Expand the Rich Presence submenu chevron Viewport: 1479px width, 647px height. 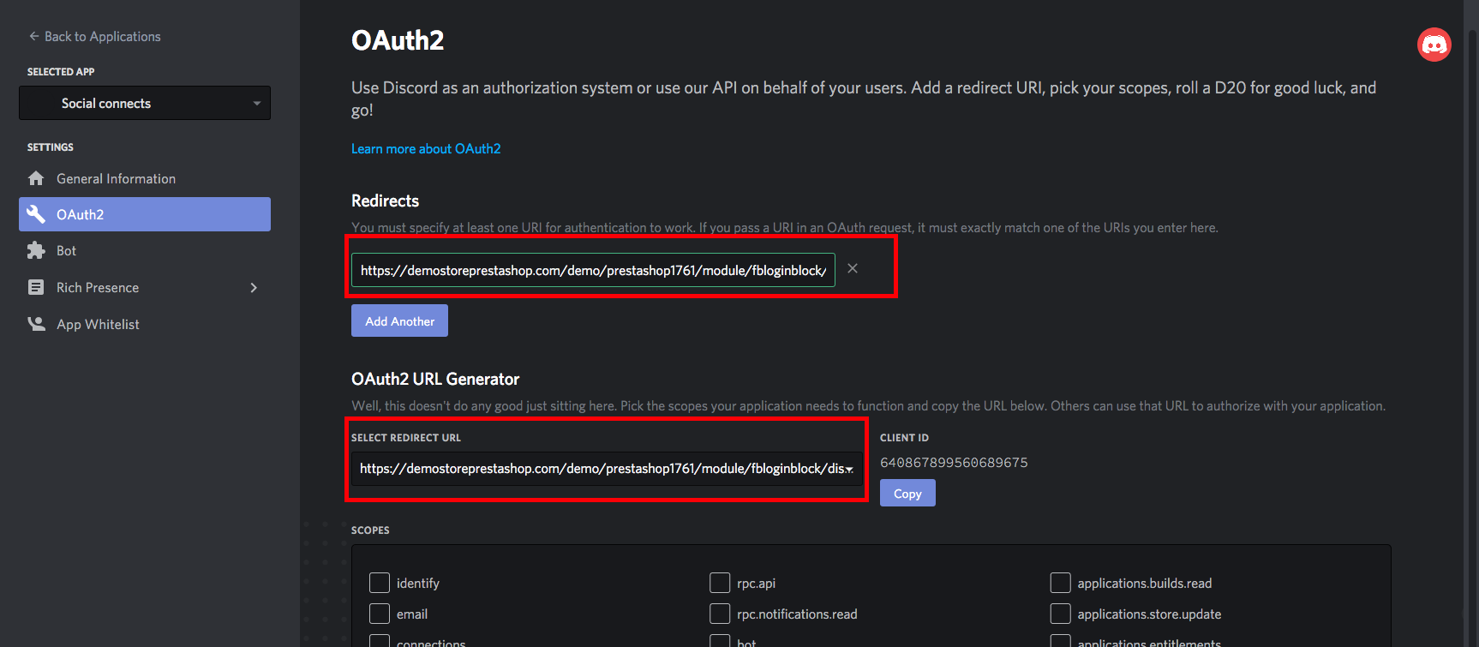254,287
